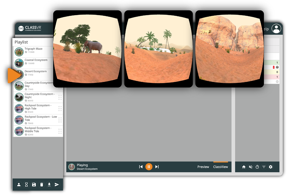Screen dimensions: 287x195
Task: Click the Trigraph Maze thumbnail
Action: tap(19, 52)
